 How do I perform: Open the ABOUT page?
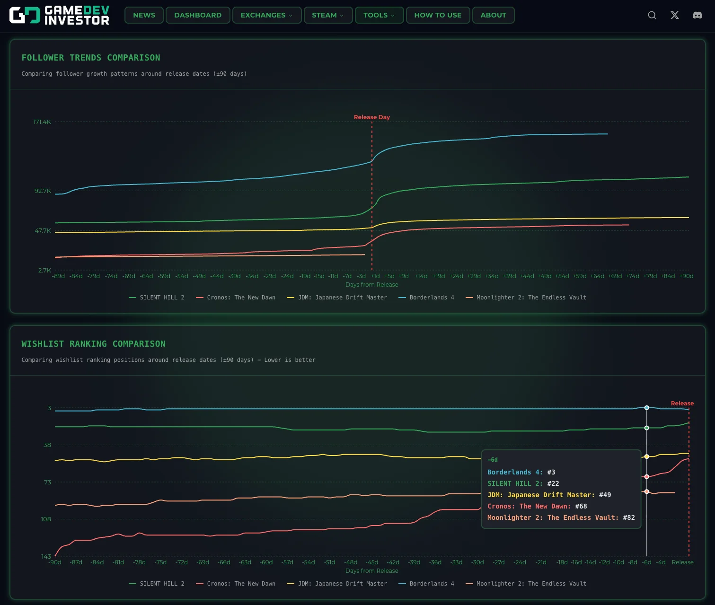[x=493, y=15]
